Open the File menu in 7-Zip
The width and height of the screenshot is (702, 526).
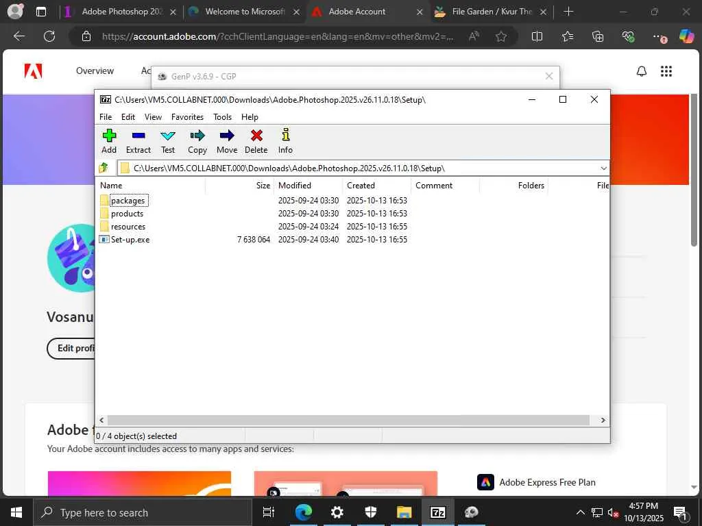point(106,116)
